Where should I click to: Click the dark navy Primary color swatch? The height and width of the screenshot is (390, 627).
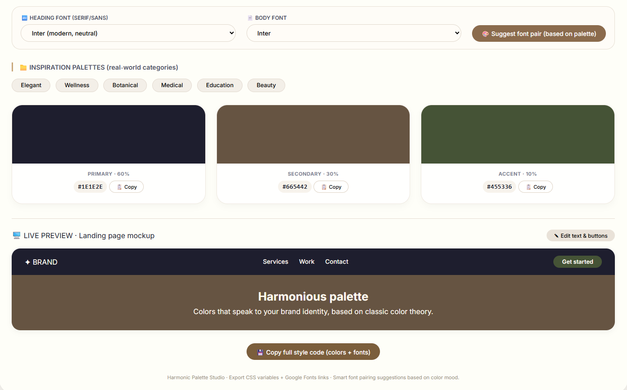point(109,134)
